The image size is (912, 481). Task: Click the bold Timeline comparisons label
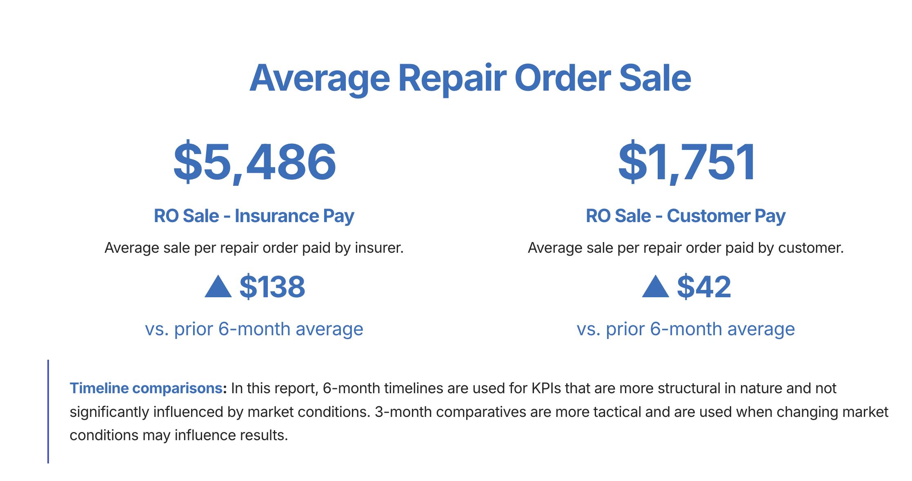pos(146,388)
